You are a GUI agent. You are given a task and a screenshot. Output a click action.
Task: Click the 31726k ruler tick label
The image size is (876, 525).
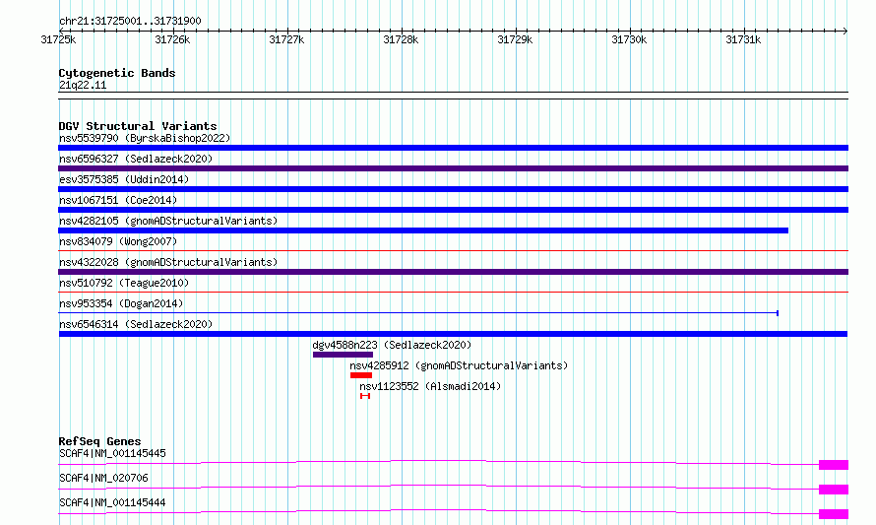point(172,39)
